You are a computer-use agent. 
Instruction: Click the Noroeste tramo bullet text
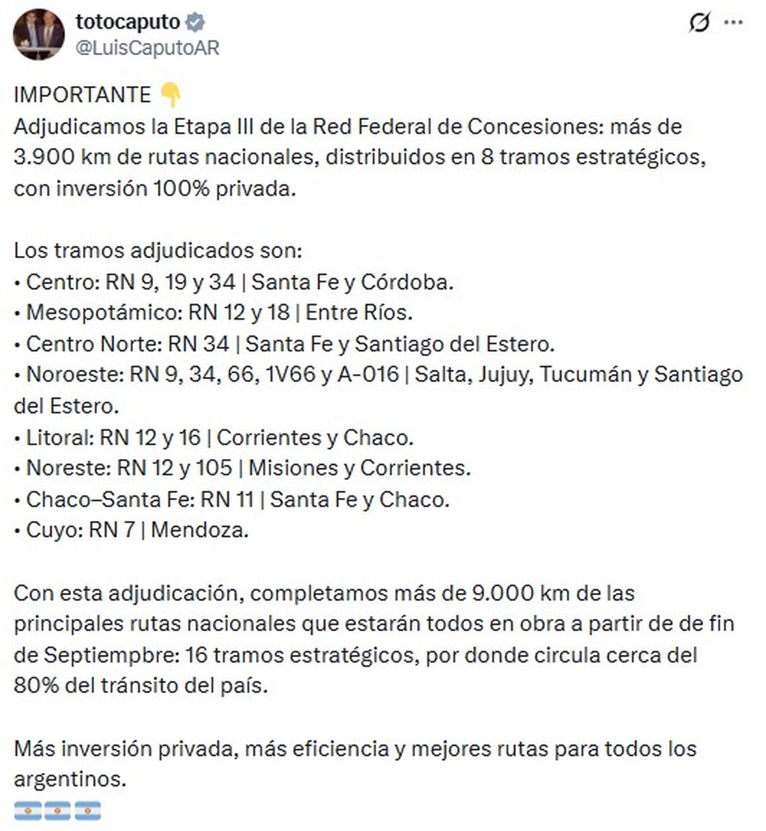pos(379,390)
